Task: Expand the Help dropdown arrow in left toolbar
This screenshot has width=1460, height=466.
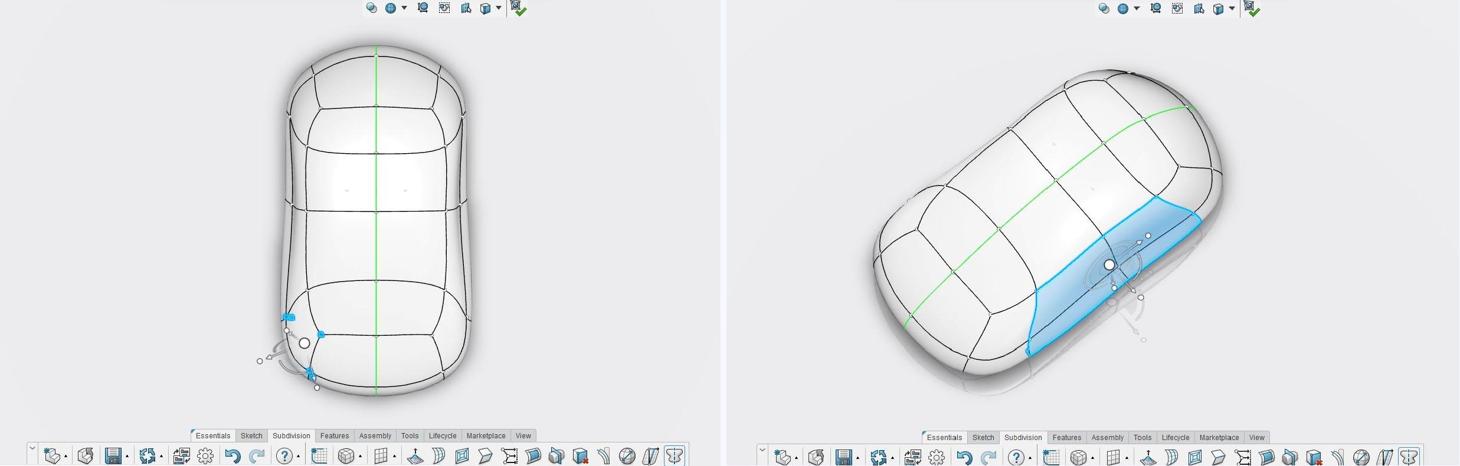Action: point(299,457)
